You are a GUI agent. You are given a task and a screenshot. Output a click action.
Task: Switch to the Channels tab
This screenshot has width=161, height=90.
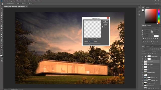click(x=148, y=46)
